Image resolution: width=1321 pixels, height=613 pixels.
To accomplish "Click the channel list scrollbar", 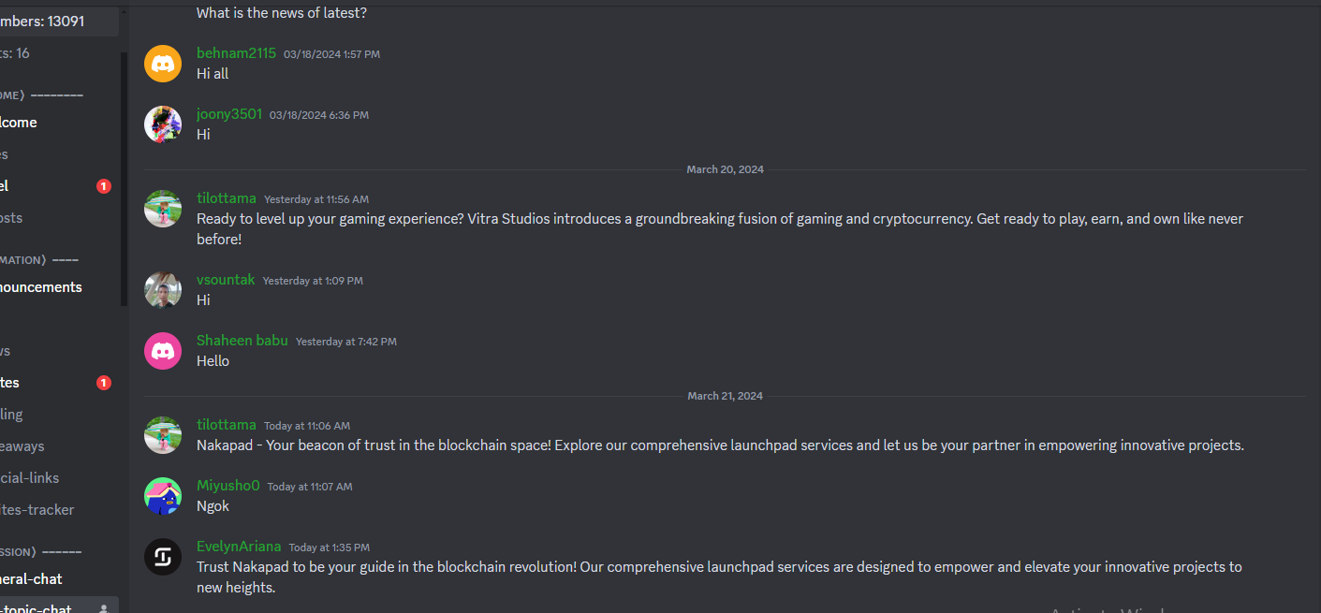I will pos(124,178).
